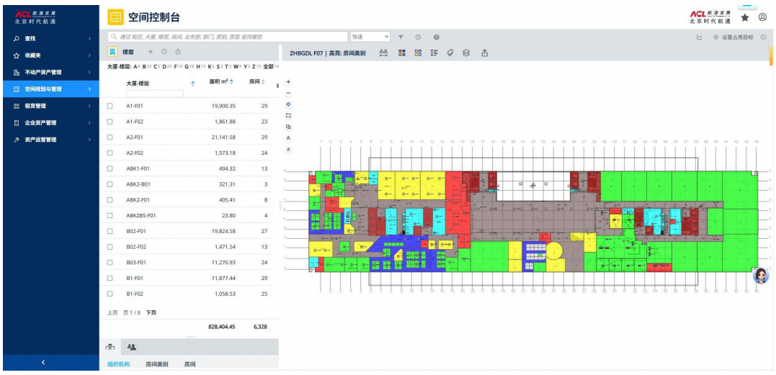Expand 空间规划与管理 sidebar menu
This screenshot has height=375, width=776.
point(51,89)
